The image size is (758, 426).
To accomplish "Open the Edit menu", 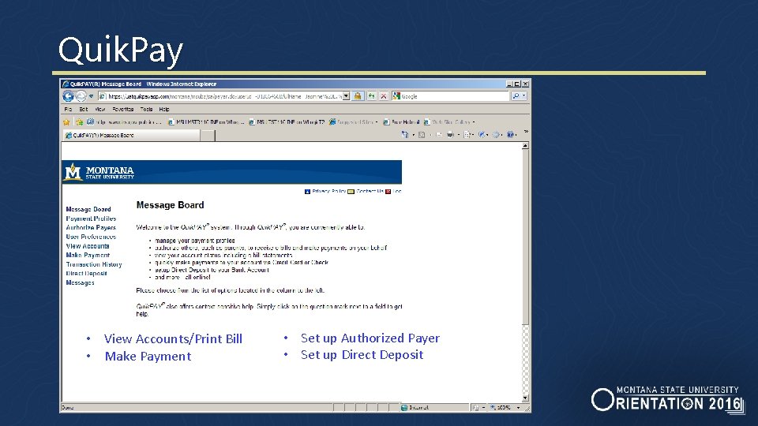I will (x=83, y=109).
